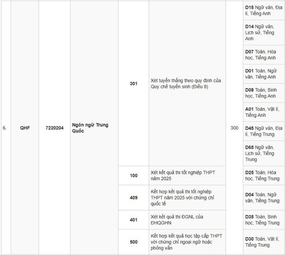The image size is (285, 255).
Task: Click the D04 Toán, Ngữ văn, Tiếng Trung cell
Action: pyautogui.click(x=264, y=198)
